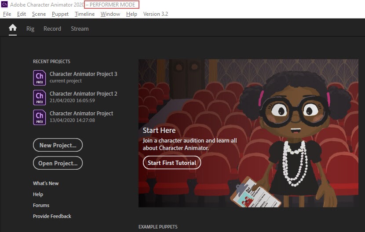
Task: Switch to the Record workspace tab
Action: pyautogui.click(x=52, y=29)
